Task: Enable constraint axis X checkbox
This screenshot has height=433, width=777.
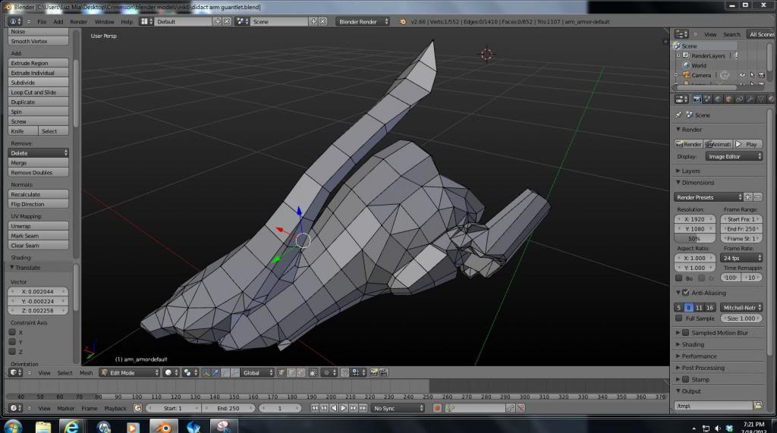Action: click(x=12, y=332)
